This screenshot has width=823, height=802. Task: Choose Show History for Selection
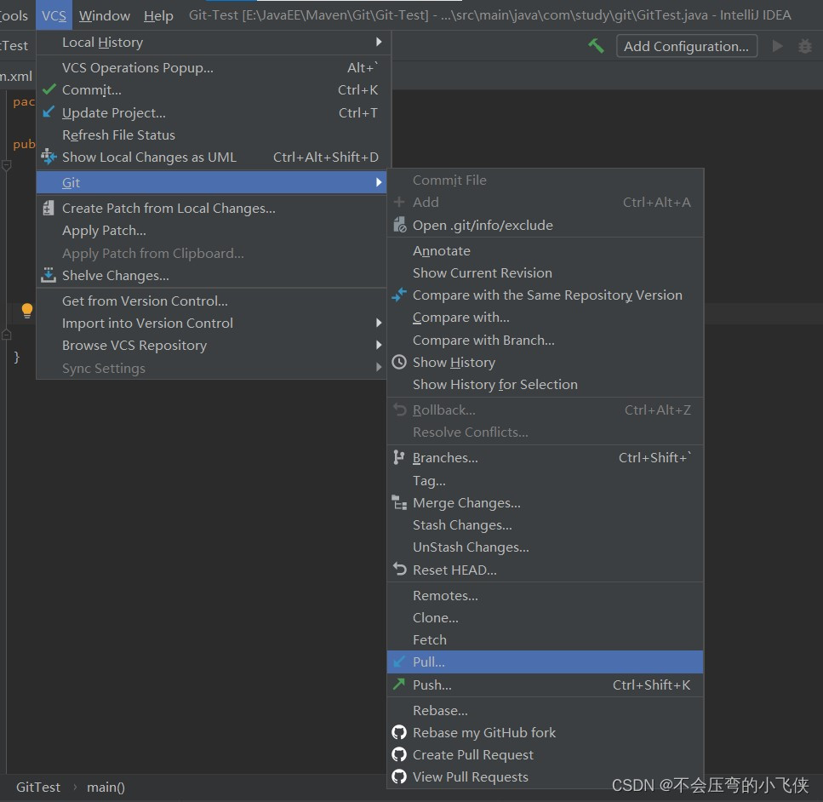[x=546, y=384]
